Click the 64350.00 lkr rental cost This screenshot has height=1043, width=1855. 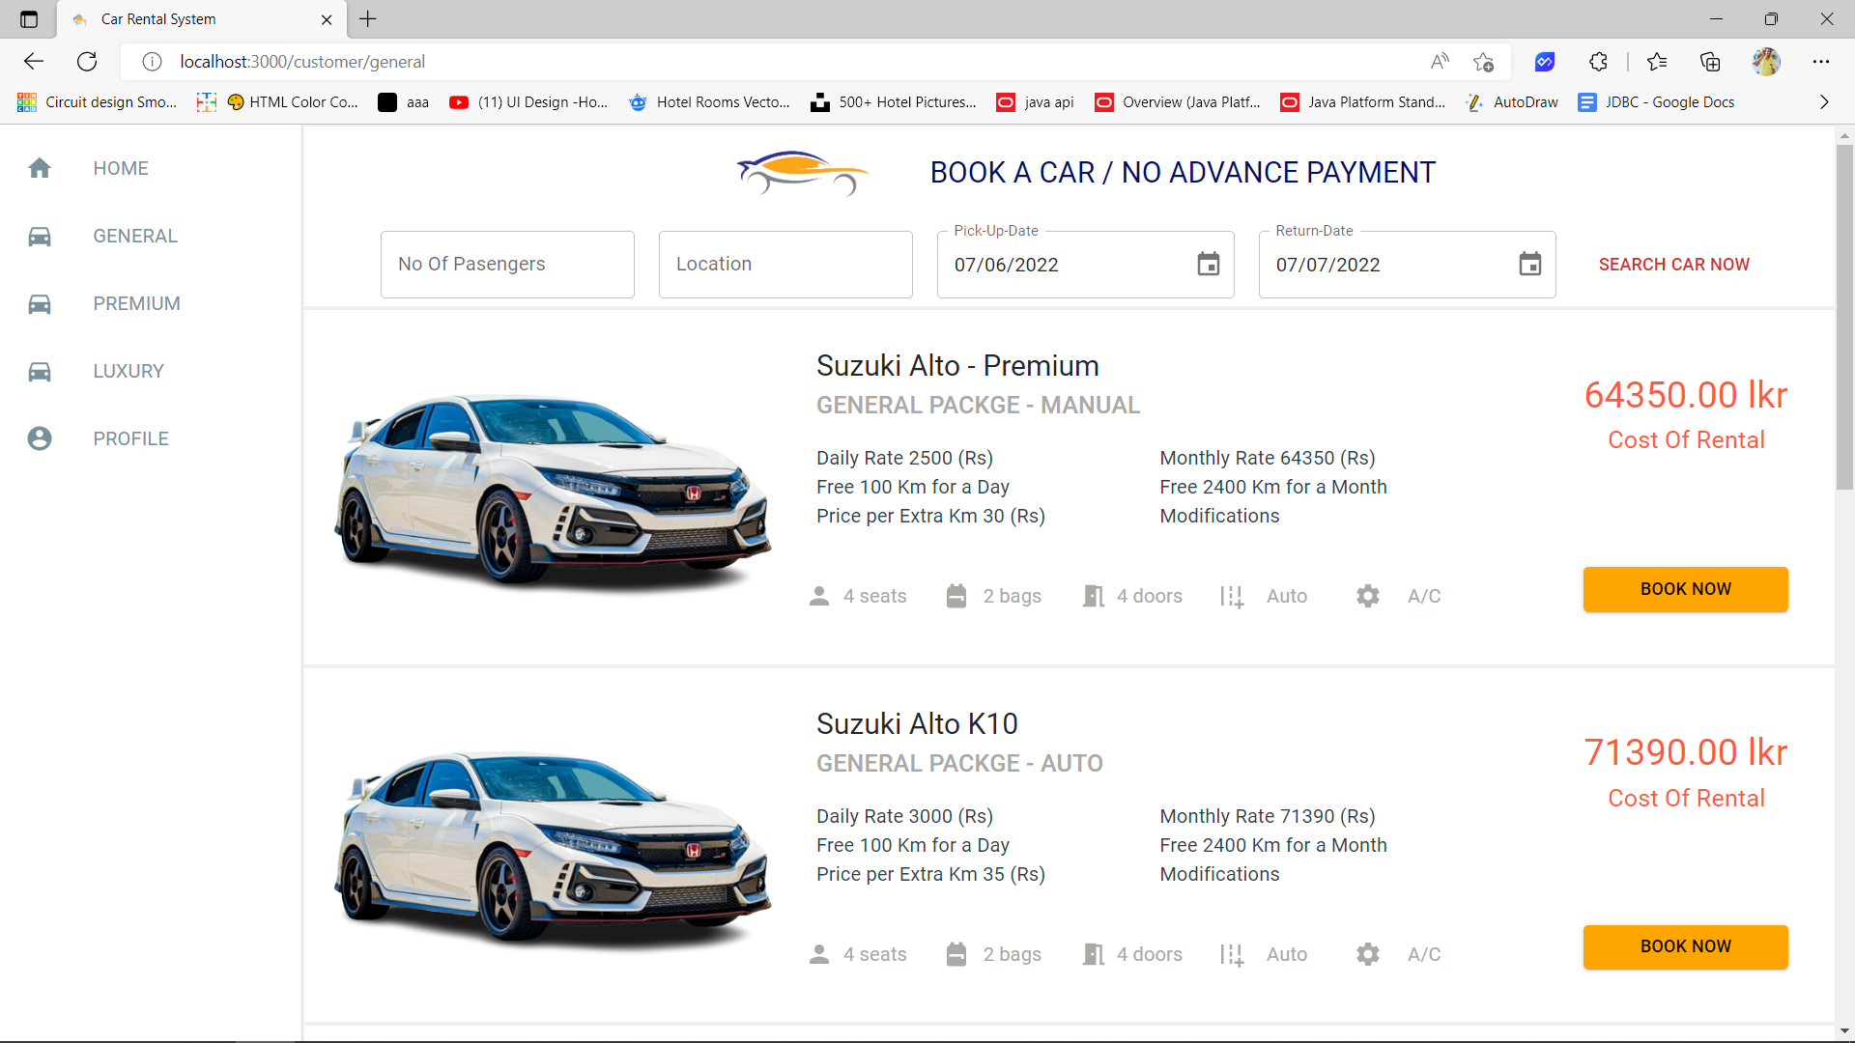coord(1685,395)
